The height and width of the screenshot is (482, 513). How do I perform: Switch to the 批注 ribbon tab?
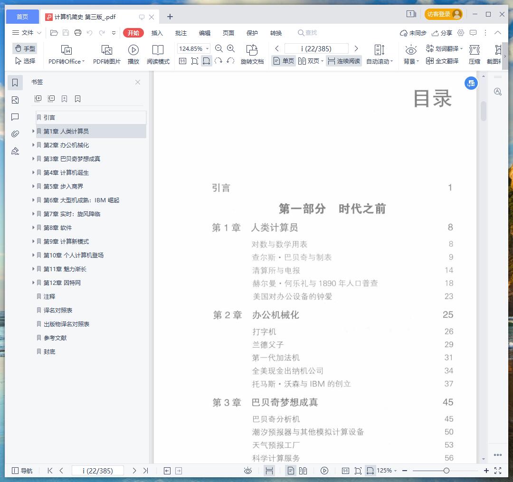(180, 33)
